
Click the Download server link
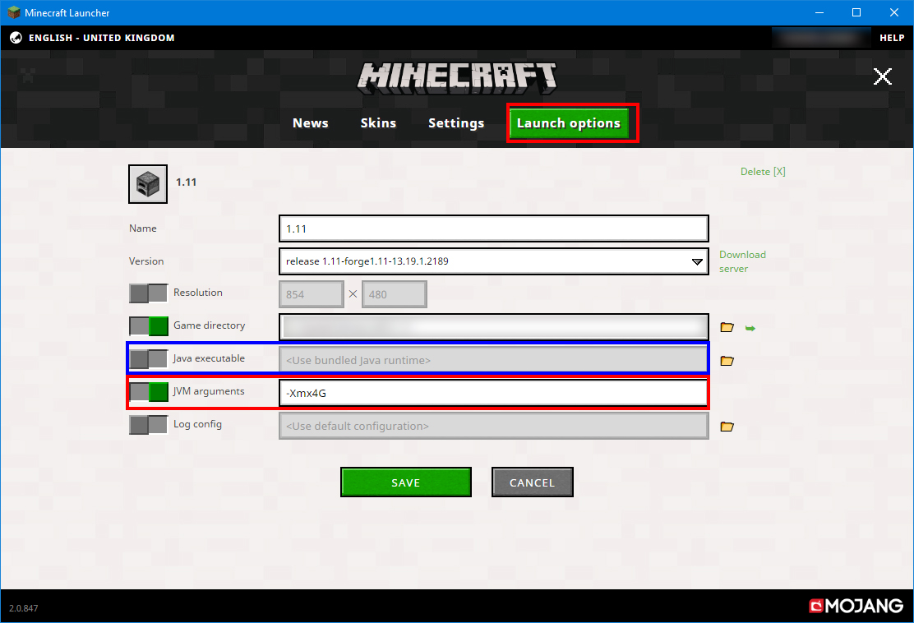tap(742, 261)
